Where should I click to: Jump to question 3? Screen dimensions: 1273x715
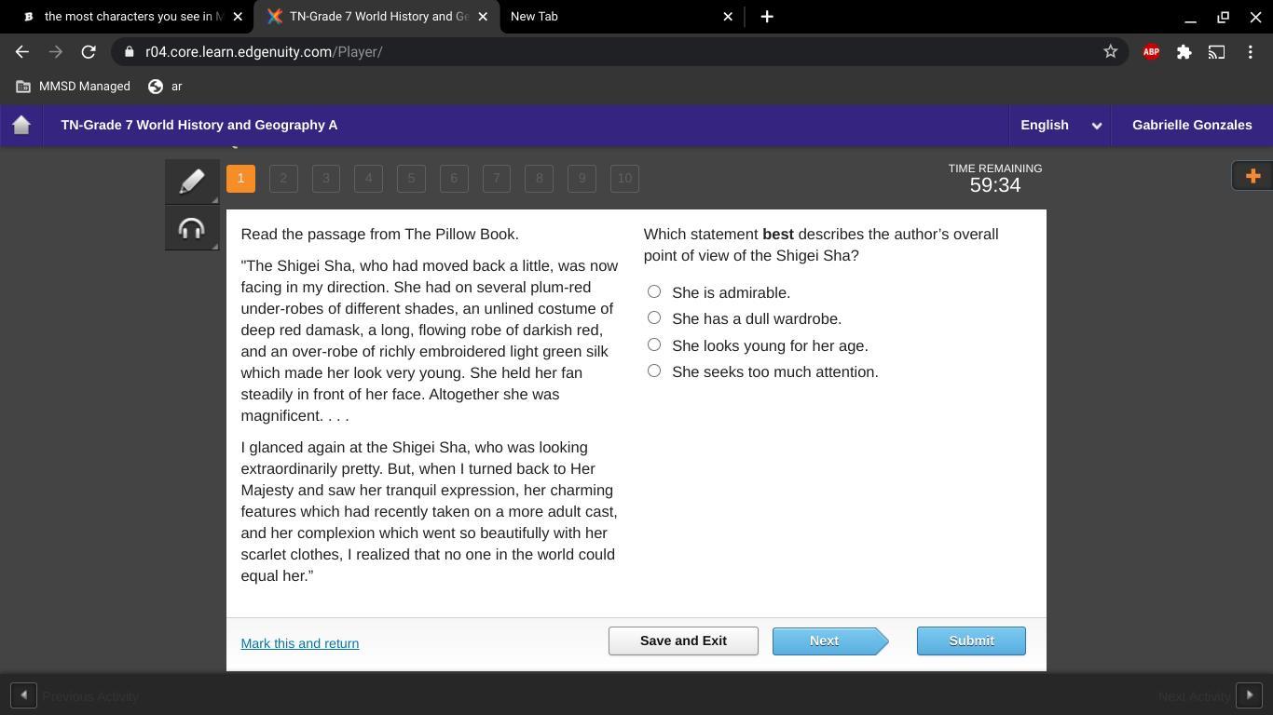tap(326, 178)
